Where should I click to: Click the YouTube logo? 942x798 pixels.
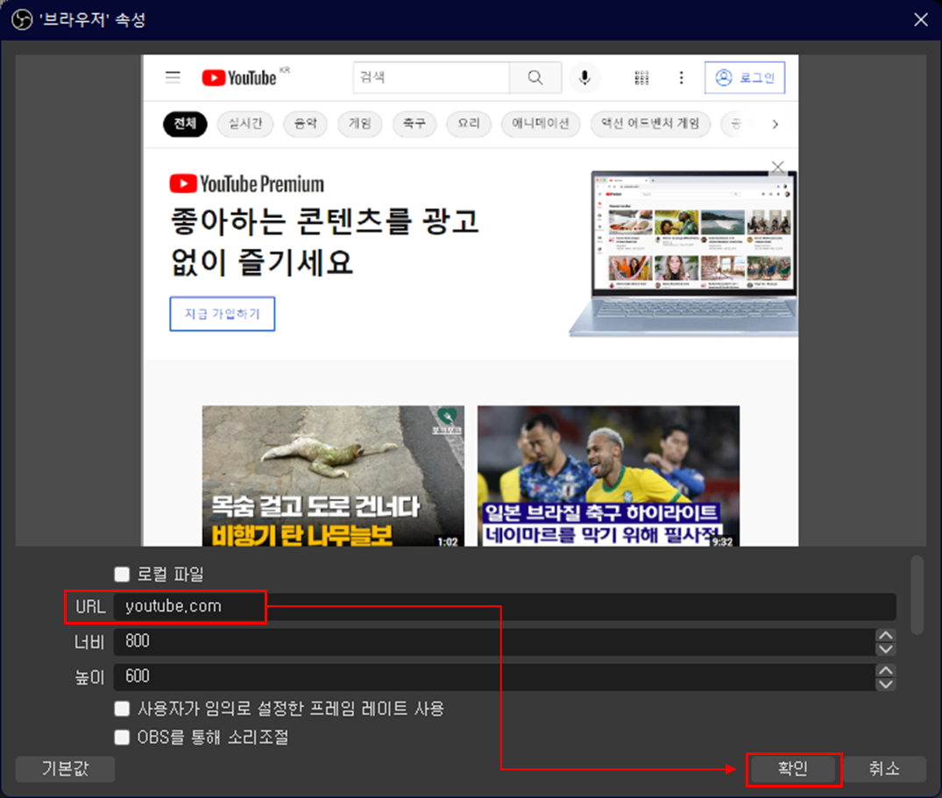pyautogui.click(x=239, y=77)
